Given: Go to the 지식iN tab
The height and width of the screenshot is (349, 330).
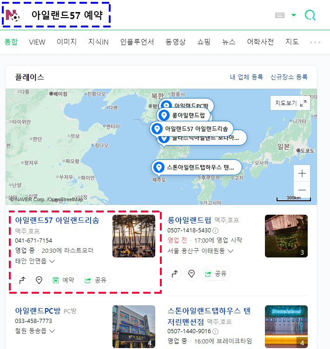Looking at the screenshot, I should pos(98,42).
